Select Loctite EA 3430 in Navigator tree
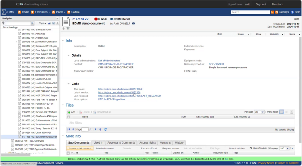Image resolution: width=302 pixels, height=166 pixels. click(x=36, y=79)
